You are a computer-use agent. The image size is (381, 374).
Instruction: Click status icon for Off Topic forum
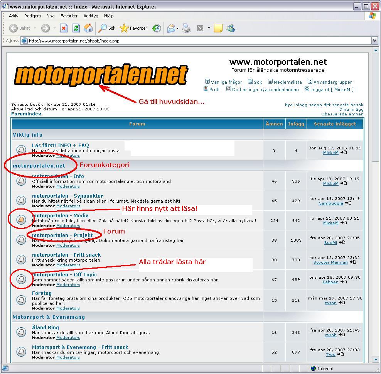click(21, 279)
